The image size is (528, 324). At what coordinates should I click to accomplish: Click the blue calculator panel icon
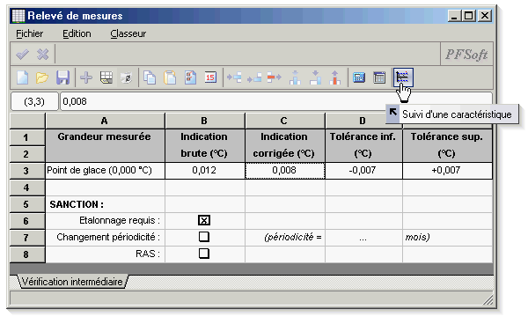pos(359,77)
